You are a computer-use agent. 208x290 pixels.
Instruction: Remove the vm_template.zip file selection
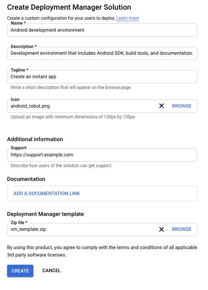point(162,229)
